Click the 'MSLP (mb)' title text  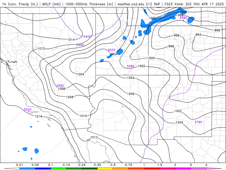(51, 4)
